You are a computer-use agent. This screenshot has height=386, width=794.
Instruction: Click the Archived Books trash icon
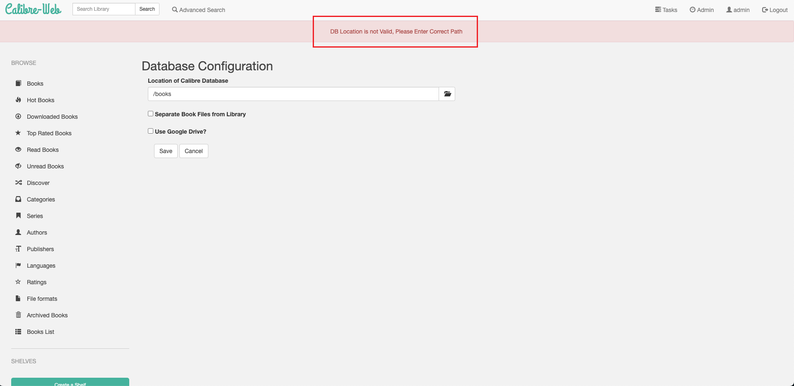(x=18, y=315)
